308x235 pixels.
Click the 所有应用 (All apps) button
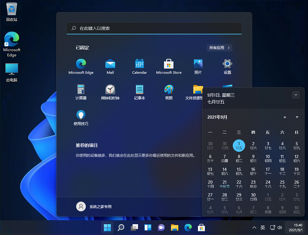[x=220, y=48]
